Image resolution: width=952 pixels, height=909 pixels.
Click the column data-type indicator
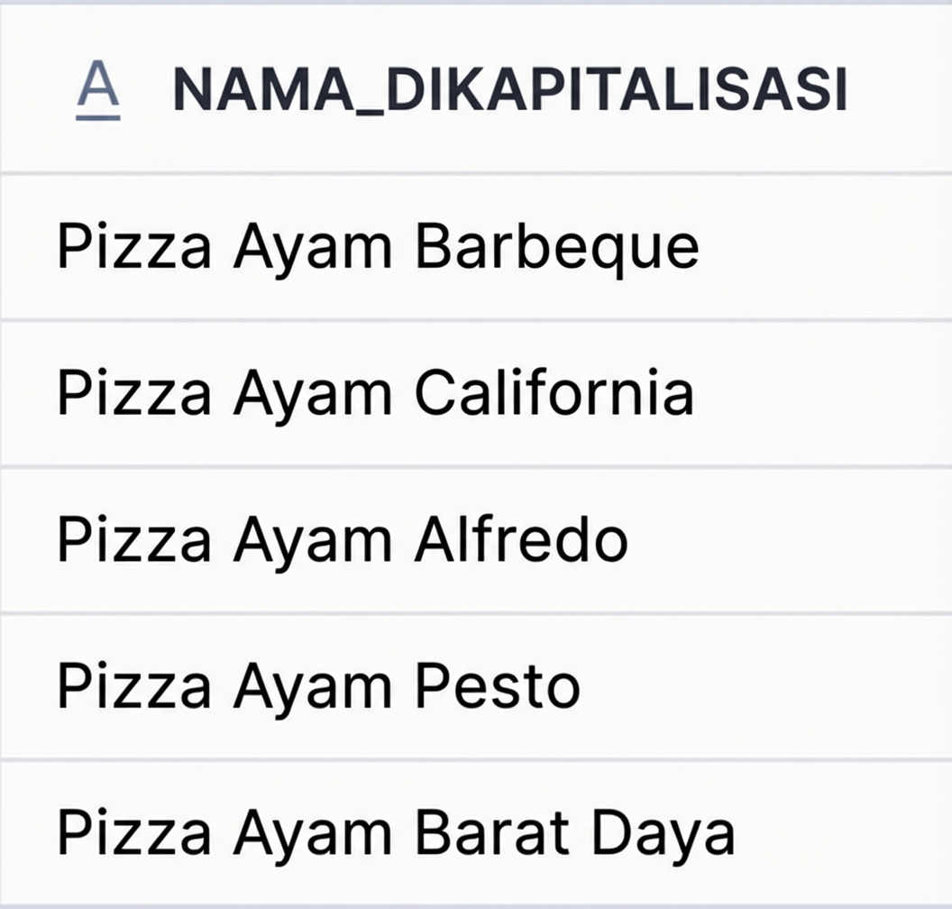click(99, 87)
